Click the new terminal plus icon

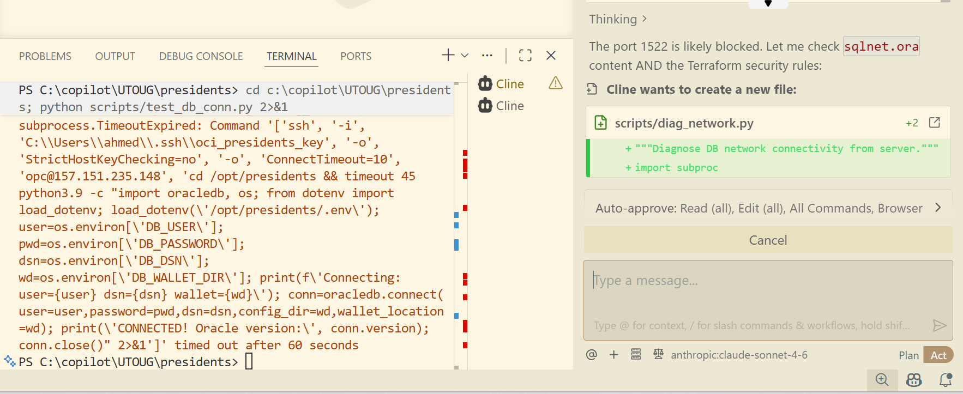pyautogui.click(x=448, y=55)
